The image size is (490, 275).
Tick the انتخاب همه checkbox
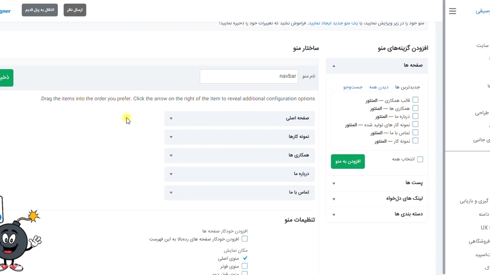click(x=420, y=159)
